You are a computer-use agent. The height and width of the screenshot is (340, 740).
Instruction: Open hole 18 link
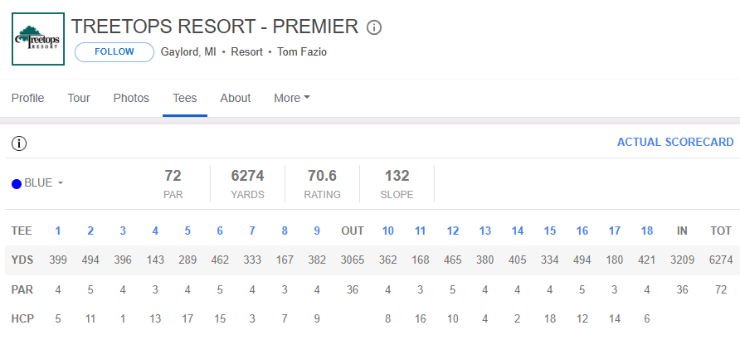point(646,231)
